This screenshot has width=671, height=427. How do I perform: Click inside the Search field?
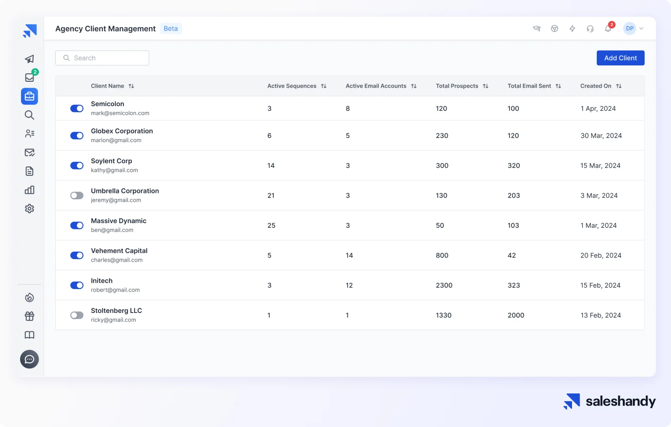pos(102,58)
